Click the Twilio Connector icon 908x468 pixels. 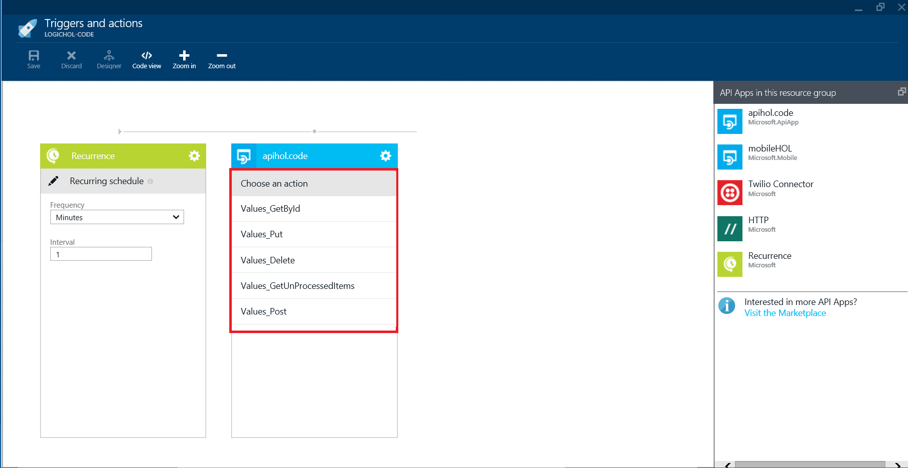click(730, 193)
